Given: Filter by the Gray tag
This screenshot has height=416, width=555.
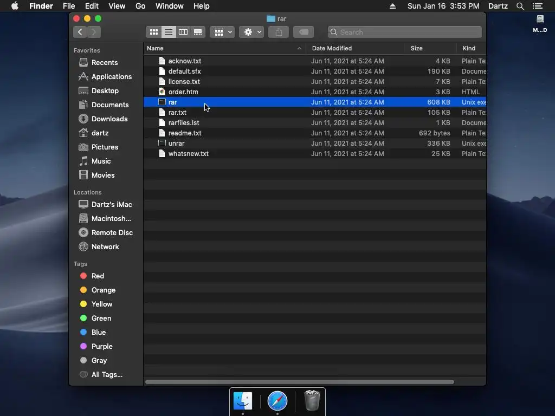Looking at the screenshot, I should [x=99, y=361].
